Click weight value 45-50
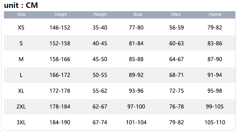This screenshot has height=133, width=240. pos(100,59)
